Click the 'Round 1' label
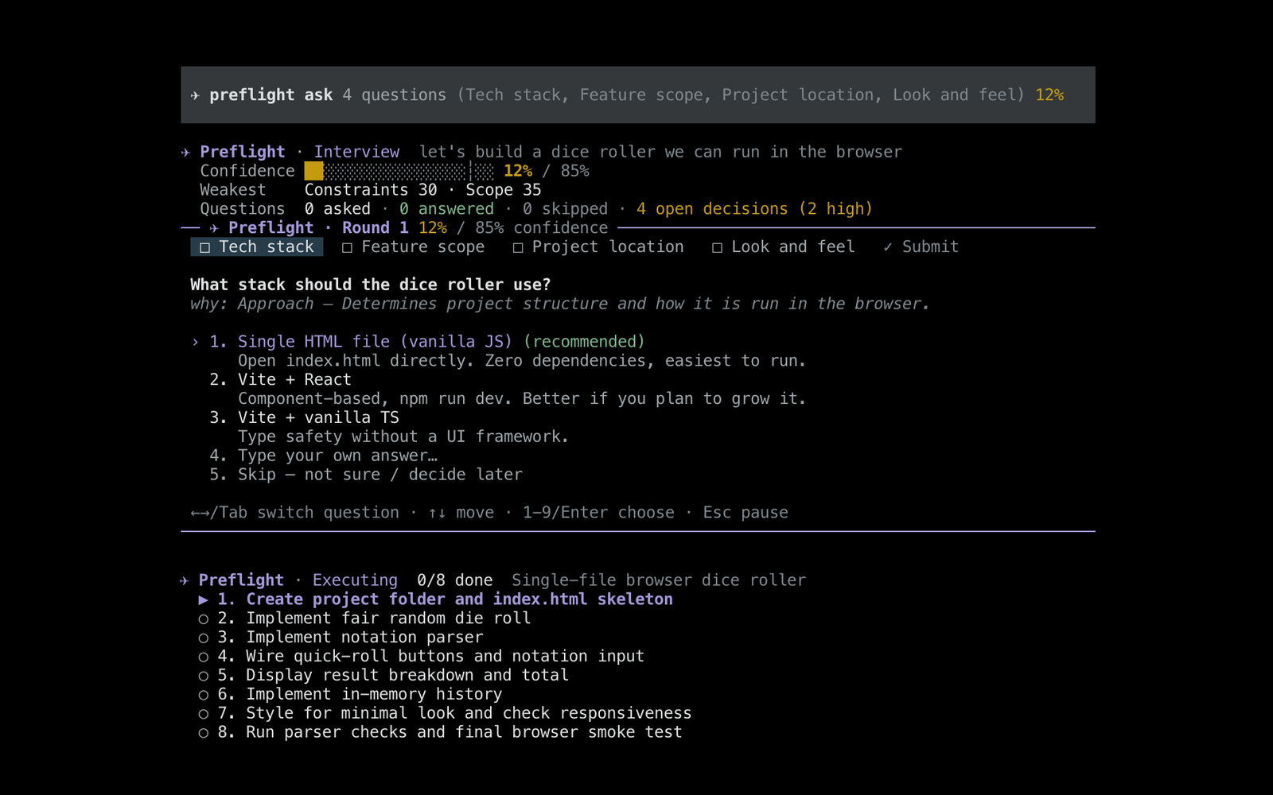Screen dimensions: 1273x795 [x=376, y=228]
